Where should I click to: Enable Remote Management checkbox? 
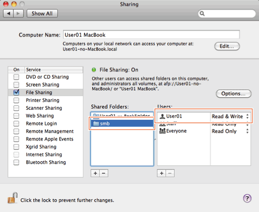pyautogui.click(x=16, y=131)
